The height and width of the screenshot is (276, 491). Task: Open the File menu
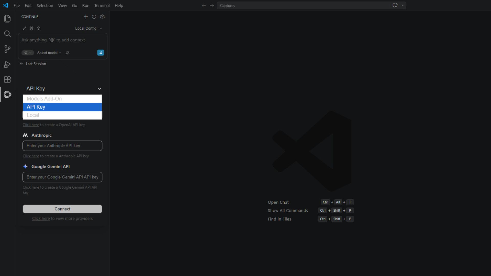(x=17, y=5)
